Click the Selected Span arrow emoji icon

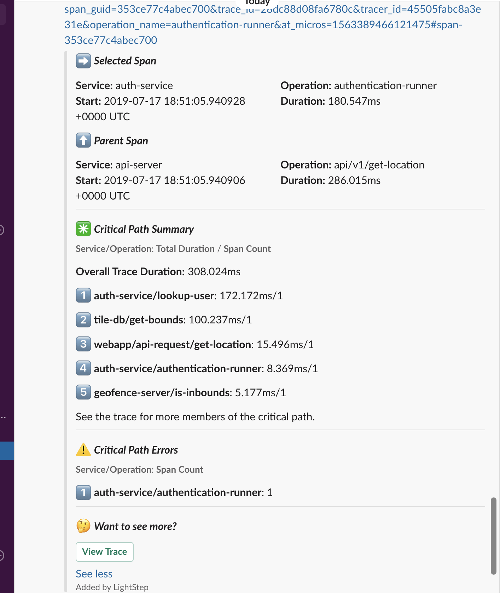click(83, 61)
